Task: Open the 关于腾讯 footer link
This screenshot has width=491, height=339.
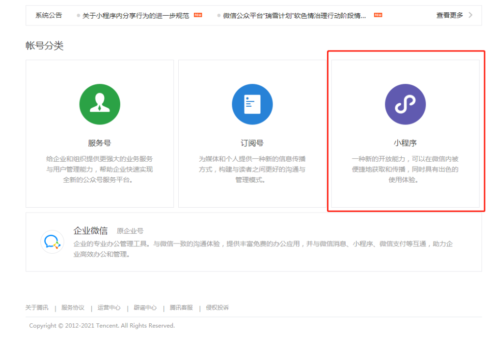Action: [x=37, y=308]
